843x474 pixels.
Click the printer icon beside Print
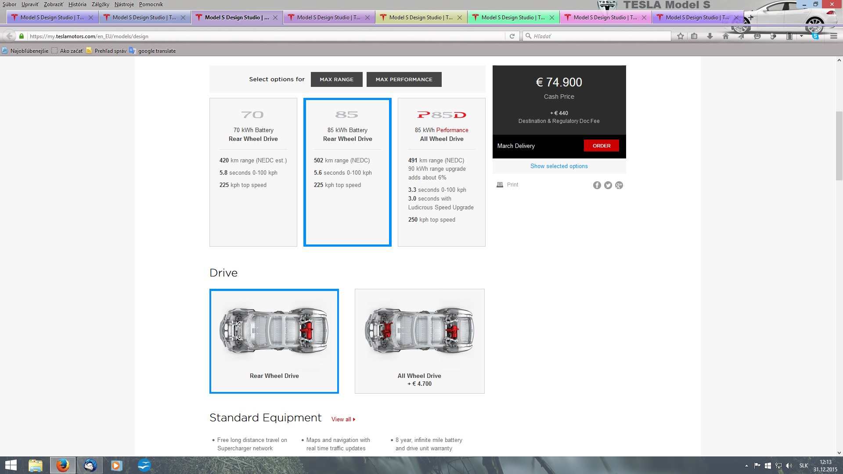click(x=500, y=185)
